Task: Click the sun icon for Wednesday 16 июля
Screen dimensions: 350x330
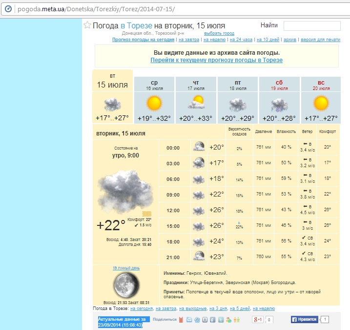Action: point(154,103)
